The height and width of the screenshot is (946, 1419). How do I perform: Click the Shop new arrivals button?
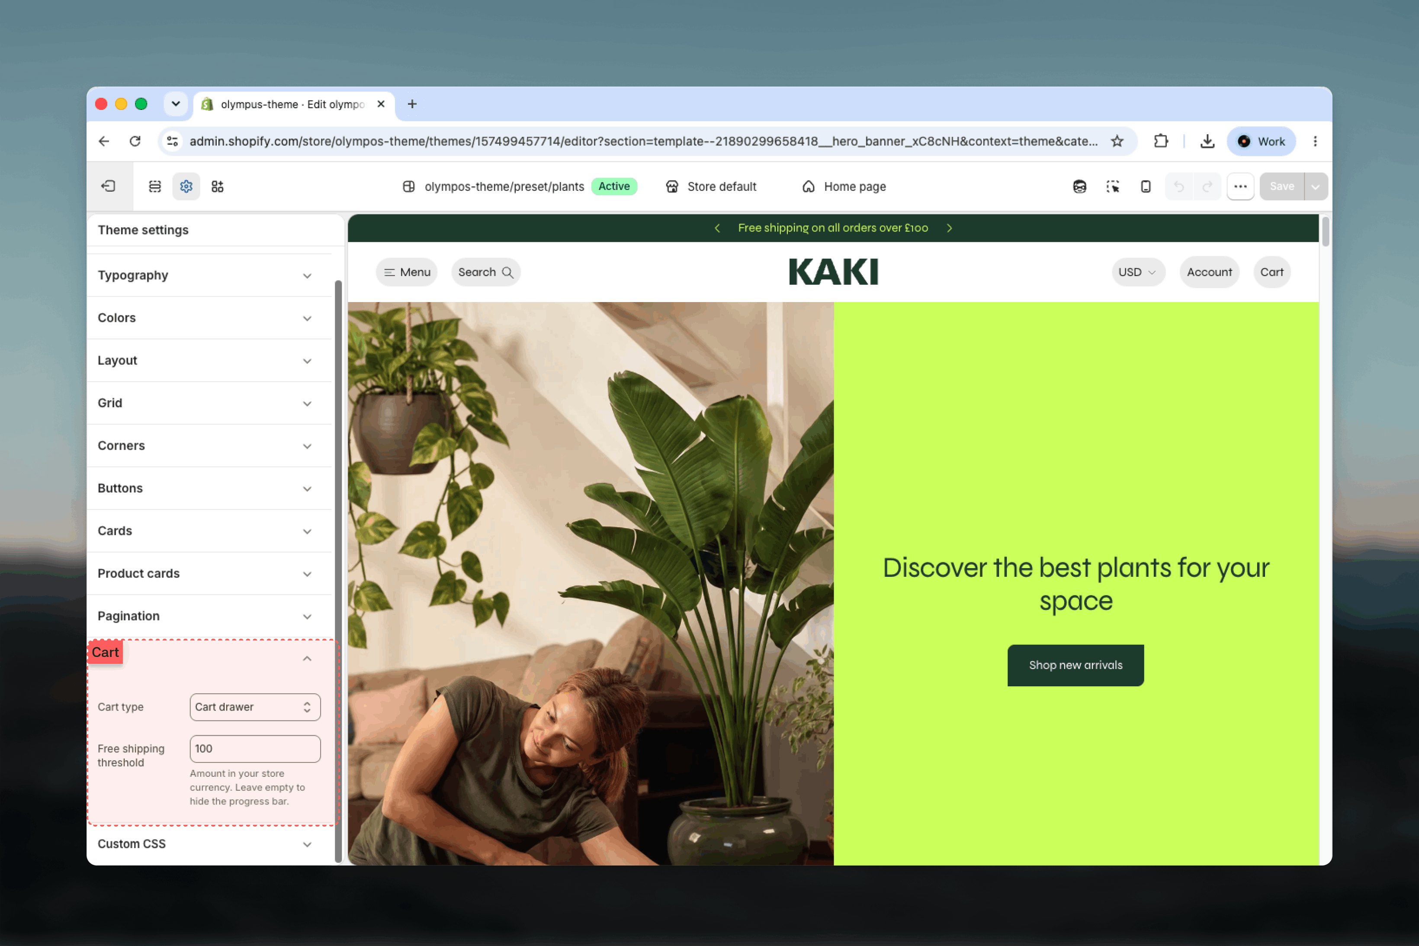pyautogui.click(x=1076, y=665)
